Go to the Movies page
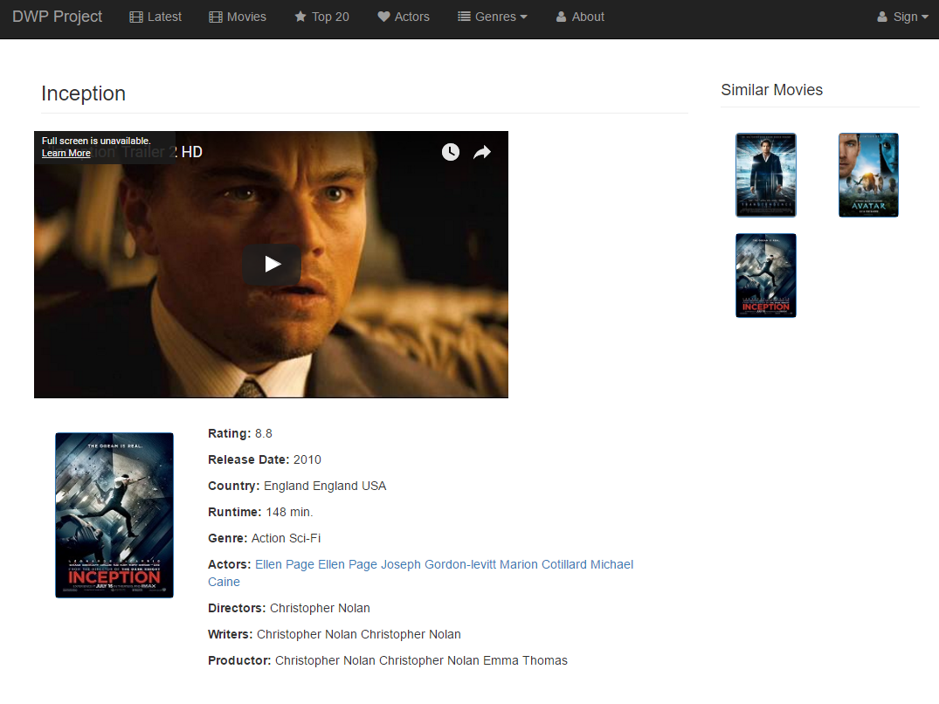Screen dimensions: 939x704 click(238, 17)
